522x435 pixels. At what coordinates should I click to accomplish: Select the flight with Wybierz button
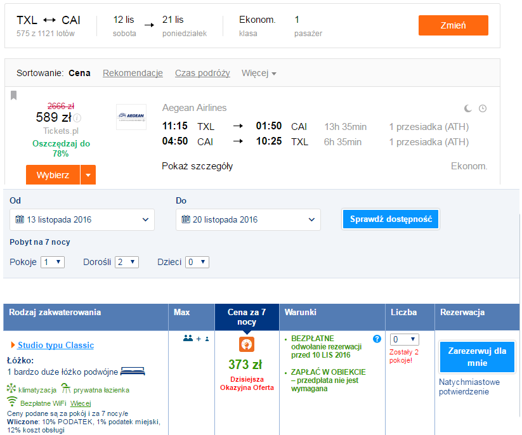[53, 175]
